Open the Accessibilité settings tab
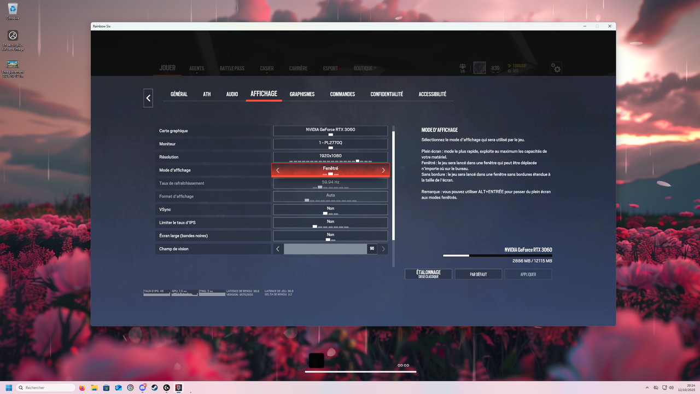The width and height of the screenshot is (700, 394). click(x=432, y=94)
